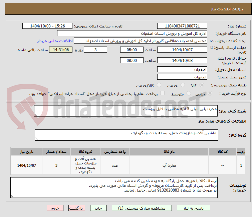The height and width of the screenshot is (217, 252).
Task: Click the ردیف column header
Action: pyautogui.click(x=241, y=152)
